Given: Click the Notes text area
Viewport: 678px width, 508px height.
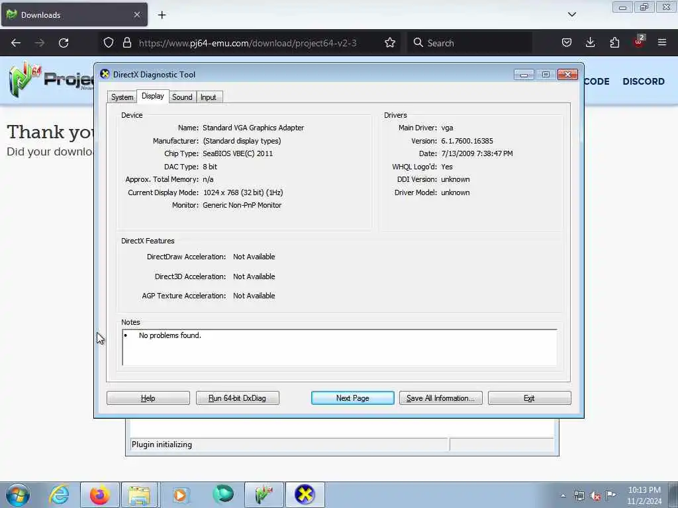Looking at the screenshot, I should (x=340, y=348).
